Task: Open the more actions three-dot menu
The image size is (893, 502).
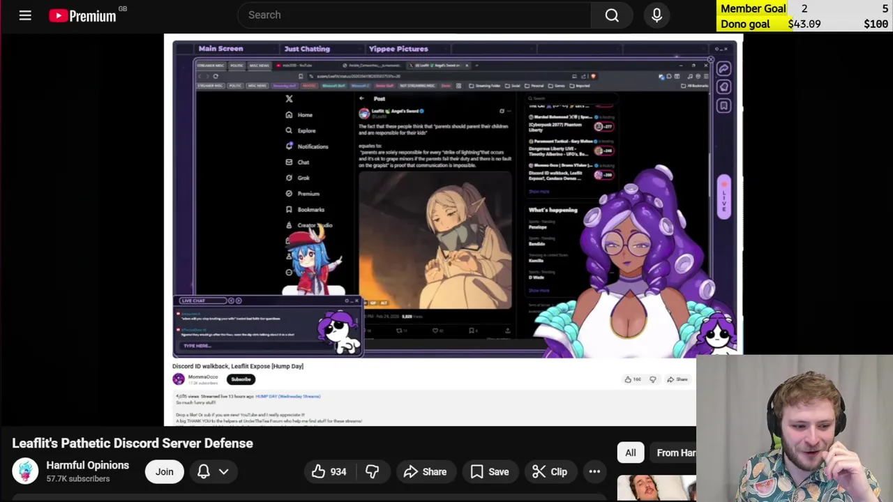Action: tap(594, 472)
